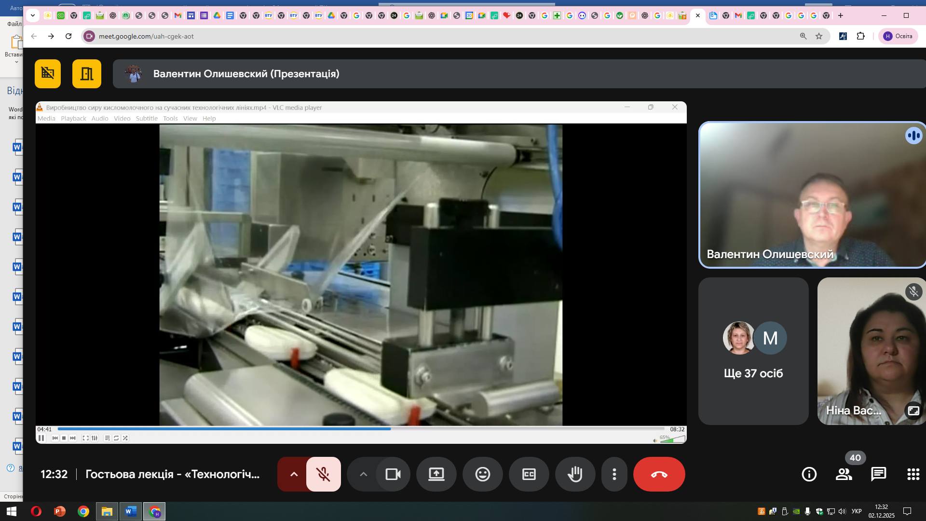This screenshot has height=521, width=926.
Task: Open more options three-dot menu
Action: (614, 474)
